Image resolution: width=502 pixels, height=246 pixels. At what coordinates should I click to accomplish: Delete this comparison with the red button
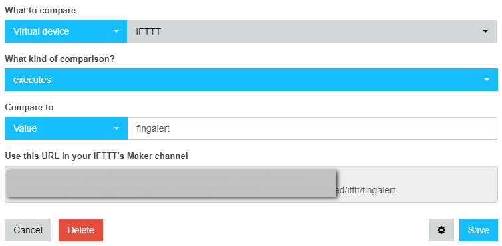coord(80,230)
